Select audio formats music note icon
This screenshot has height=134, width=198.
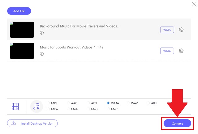click(37, 107)
